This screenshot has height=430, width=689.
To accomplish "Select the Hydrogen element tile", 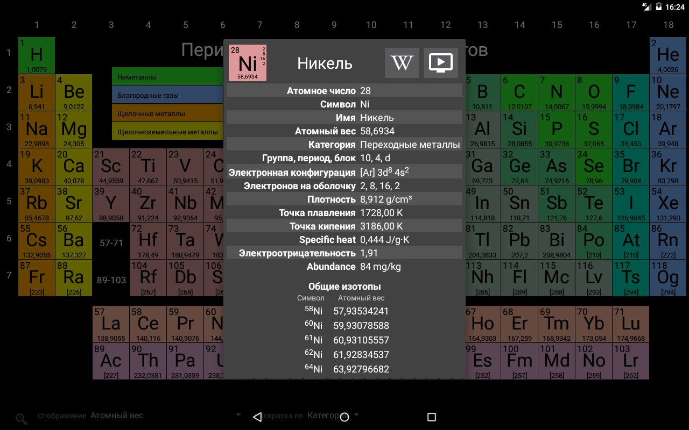I will [x=37, y=55].
